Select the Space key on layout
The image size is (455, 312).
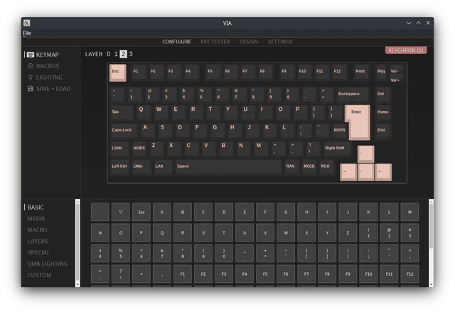point(228,167)
